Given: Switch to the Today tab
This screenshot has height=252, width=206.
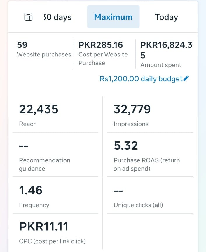Looking at the screenshot, I should pos(166,17).
